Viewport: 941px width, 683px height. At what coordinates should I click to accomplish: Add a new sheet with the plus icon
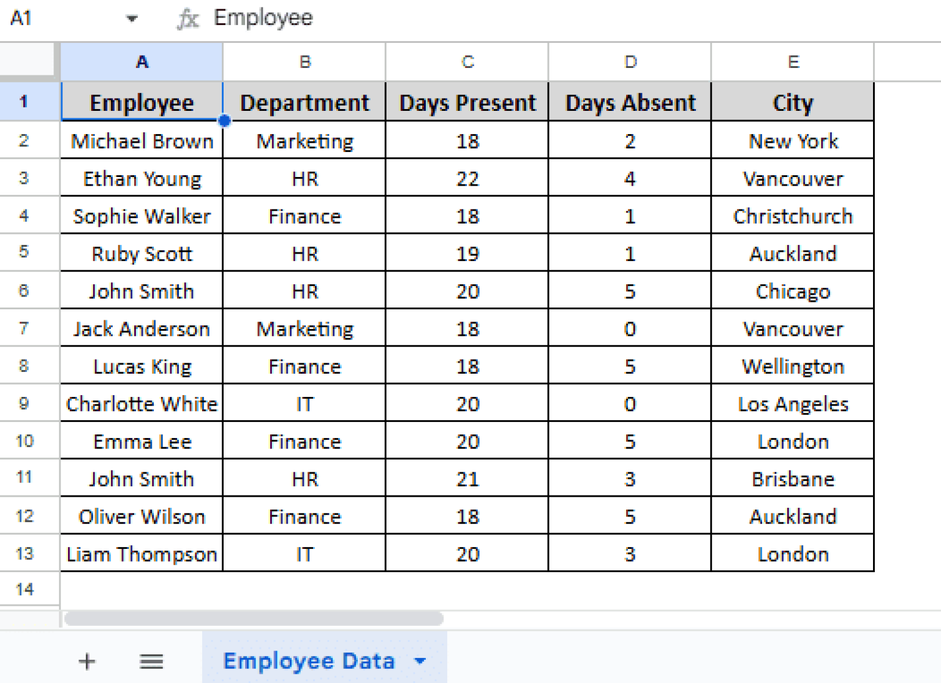tap(86, 662)
